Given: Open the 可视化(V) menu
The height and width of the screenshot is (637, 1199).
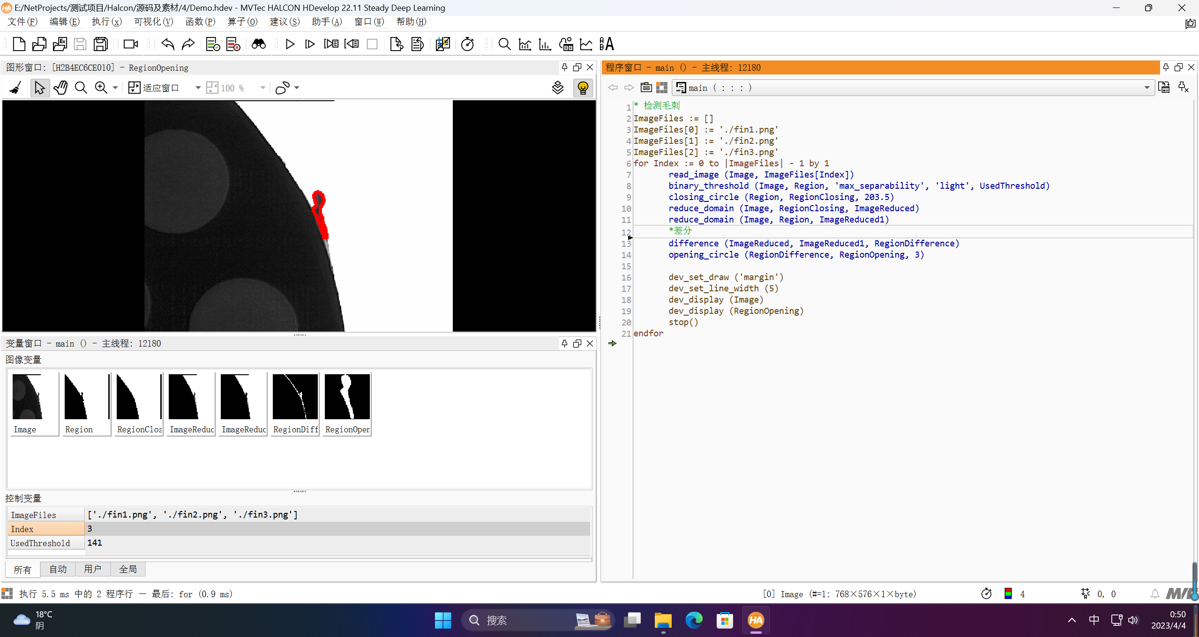Looking at the screenshot, I should [x=153, y=22].
